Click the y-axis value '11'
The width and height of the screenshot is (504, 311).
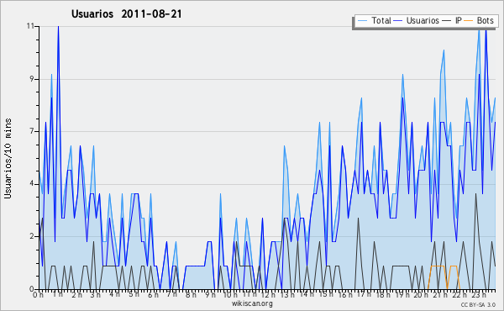[x=30, y=26]
